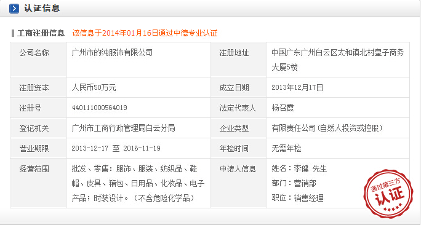
Task: Click the 申请人信息 label cell
Action: (239, 183)
